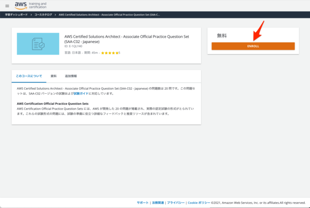Click the 無料 price label
This screenshot has width=310, height=208.
point(222,36)
